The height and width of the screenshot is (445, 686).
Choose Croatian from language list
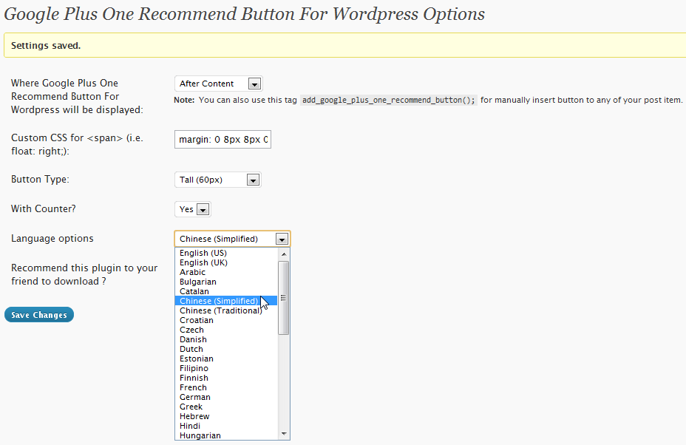[225, 320]
